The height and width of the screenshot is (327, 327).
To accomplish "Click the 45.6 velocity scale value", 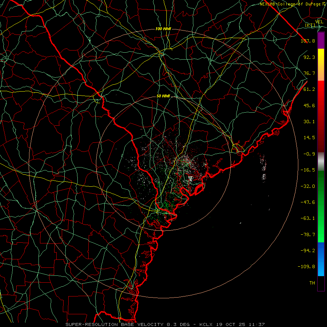I will 309,105.
